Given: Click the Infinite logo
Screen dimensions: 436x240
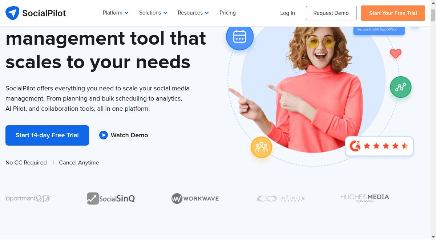Looking at the screenshot, I should point(280,198).
